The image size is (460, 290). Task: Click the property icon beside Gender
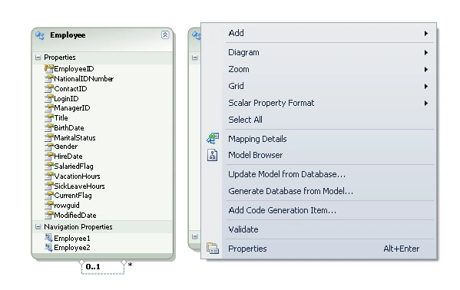(48, 147)
